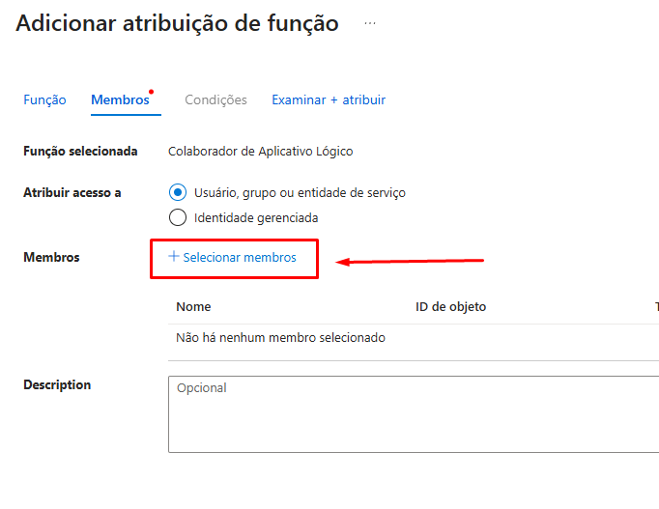Click the red indicator dot on Membros tab

pos(152,92)
